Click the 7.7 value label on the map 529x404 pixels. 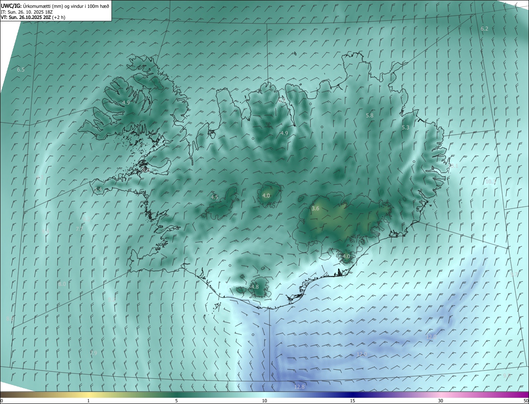point(79,229)
